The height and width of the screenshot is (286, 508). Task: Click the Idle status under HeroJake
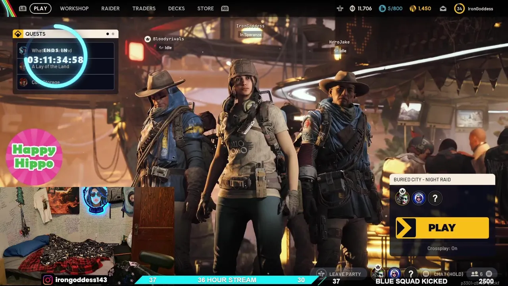[340, 51]
